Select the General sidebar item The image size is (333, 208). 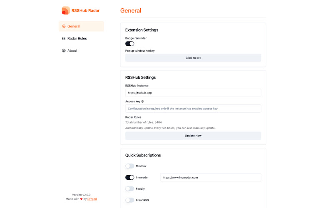coord(81,26)
